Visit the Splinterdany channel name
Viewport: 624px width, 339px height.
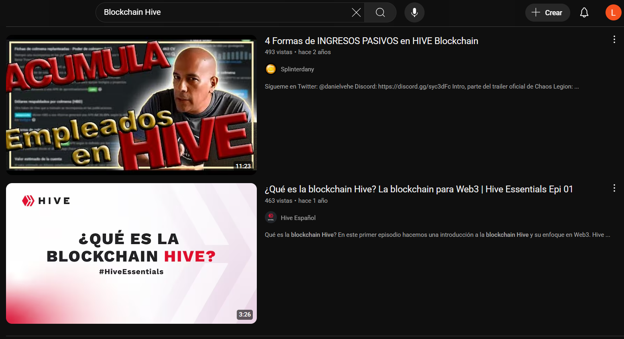(x=297, y=69)
